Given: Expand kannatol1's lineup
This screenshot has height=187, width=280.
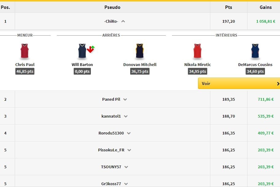Looking at the screenshot, I should 126,116.
